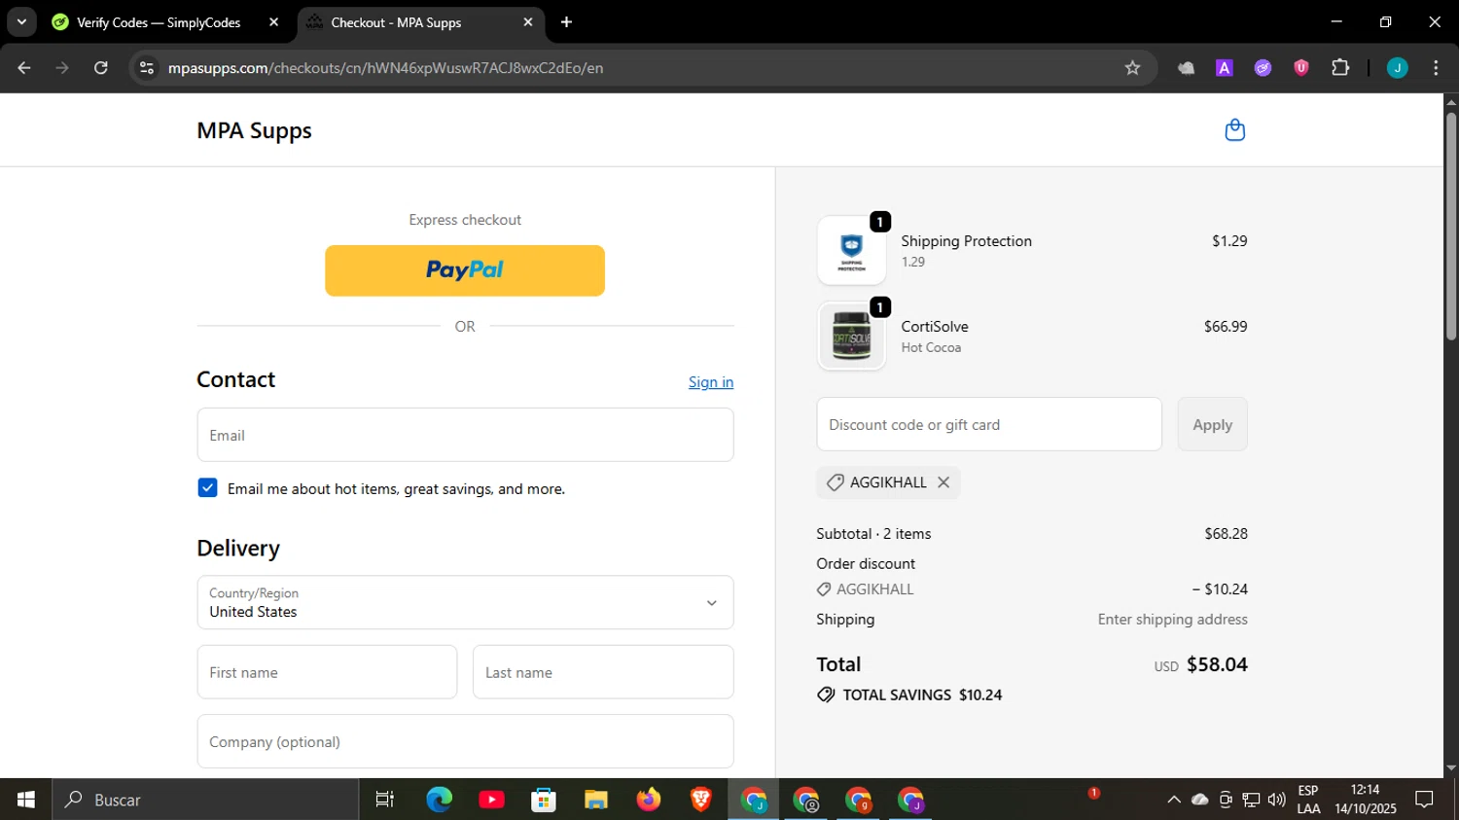Click the Sign in link
The height and width of the screenshot is (820, 1459).
click(x=711, y=382)
